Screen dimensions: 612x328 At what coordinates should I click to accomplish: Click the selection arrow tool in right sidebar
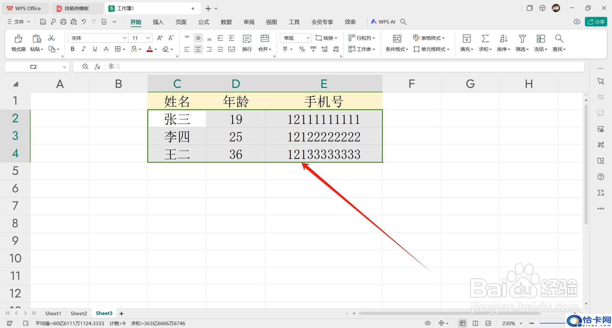tap(601, 81)
